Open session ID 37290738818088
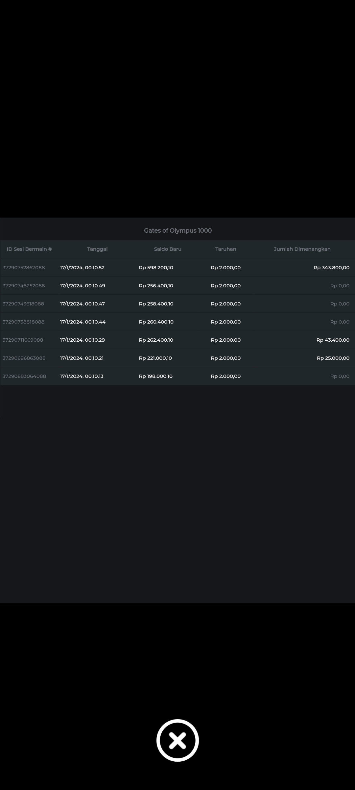This screenshot has height=790, width=355. pos(23,322)
